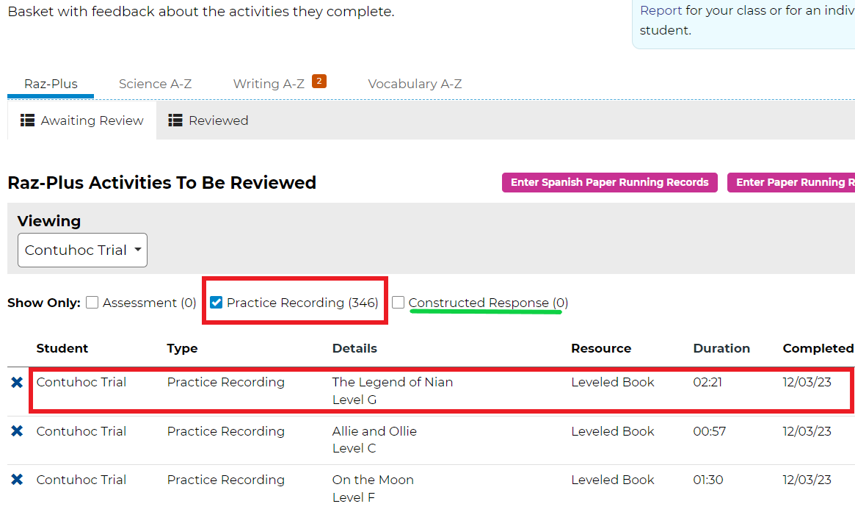Click the X icon beside Allie and Ollie
This screenshot has width=855, height=512.
[x=17, y=431]
